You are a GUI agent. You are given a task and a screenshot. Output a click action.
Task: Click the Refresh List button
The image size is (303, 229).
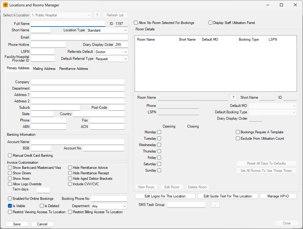115,15
